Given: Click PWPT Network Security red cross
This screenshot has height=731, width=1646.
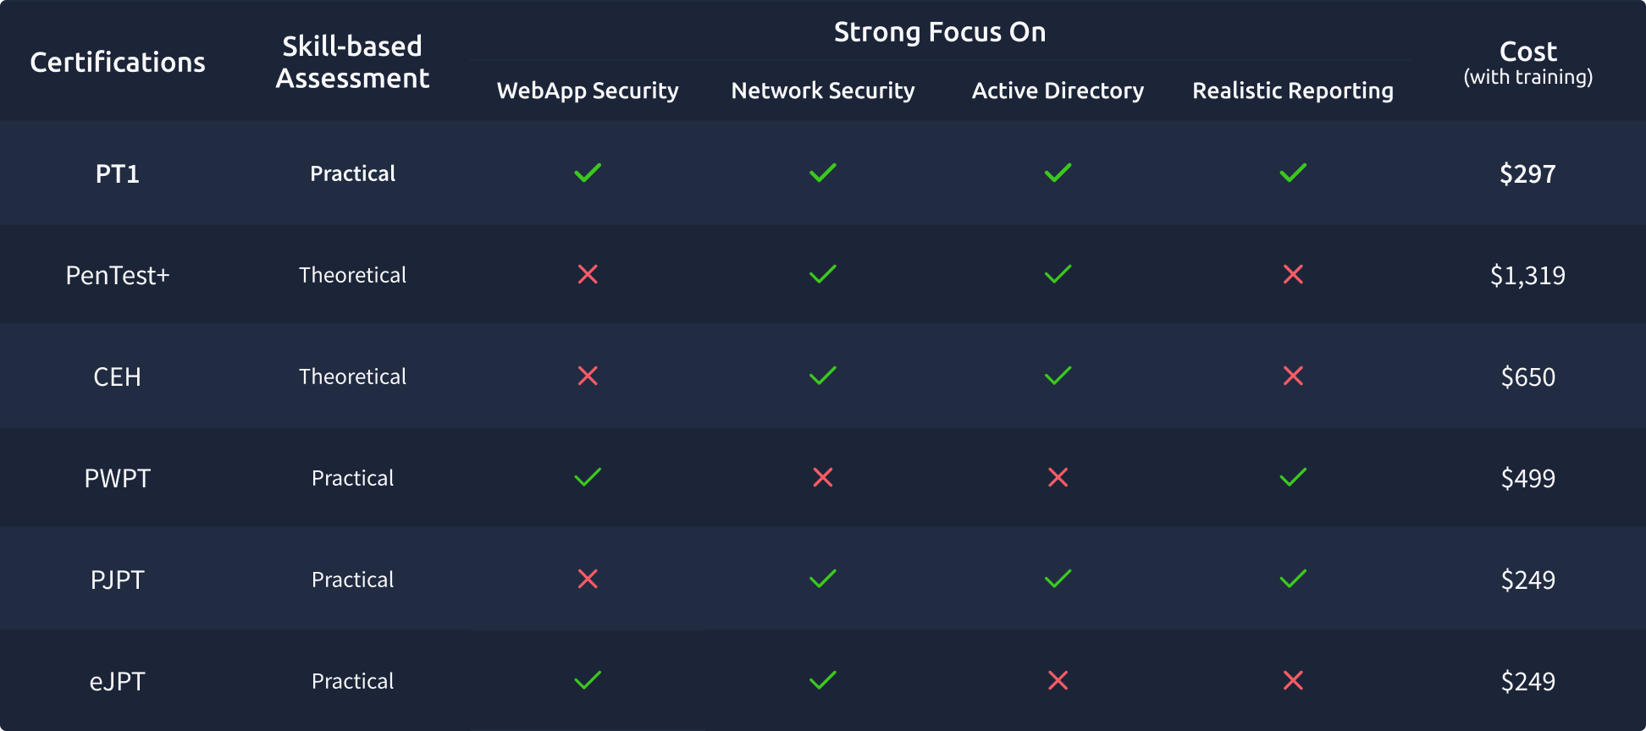Looking at the screenshot, I should pyautogui.click(x=823, y=477).
